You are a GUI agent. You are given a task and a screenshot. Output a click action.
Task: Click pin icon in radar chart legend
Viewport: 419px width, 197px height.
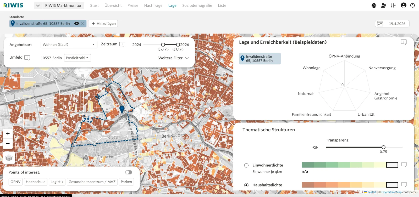[242, 59]
